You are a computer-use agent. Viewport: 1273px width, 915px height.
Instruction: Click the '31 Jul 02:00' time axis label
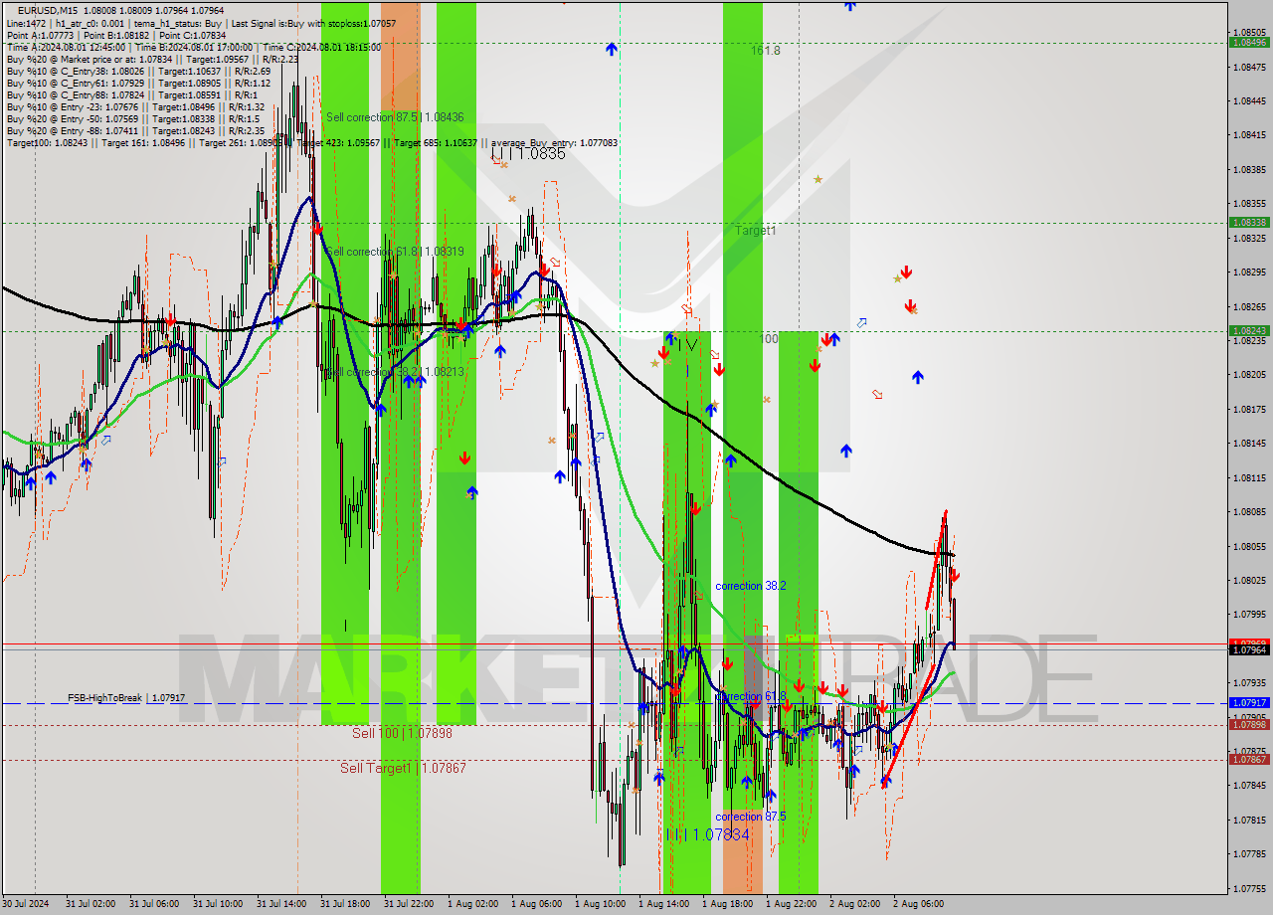coord(91,904)
